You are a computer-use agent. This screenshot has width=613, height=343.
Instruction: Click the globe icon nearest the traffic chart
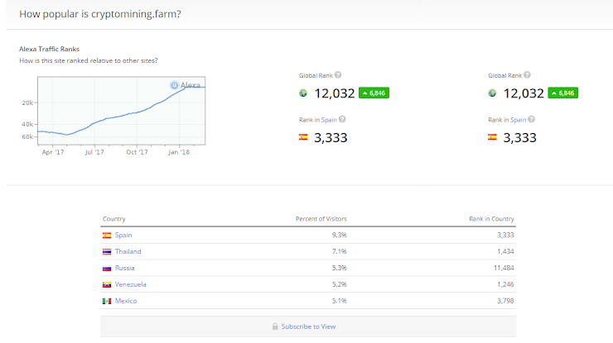(303, 93)
